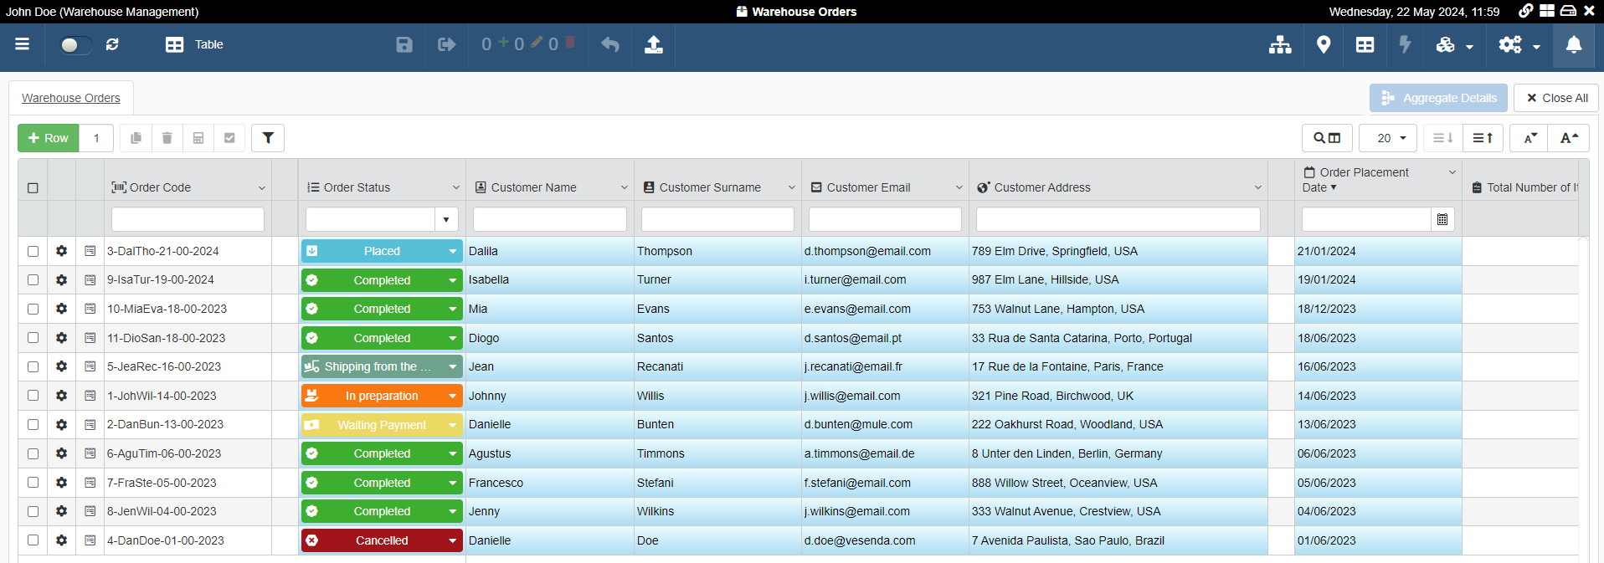The width and height of the screenshot is (1604, 563).
Task: Open the Table view menu
Action: click(x=194, y=45)
